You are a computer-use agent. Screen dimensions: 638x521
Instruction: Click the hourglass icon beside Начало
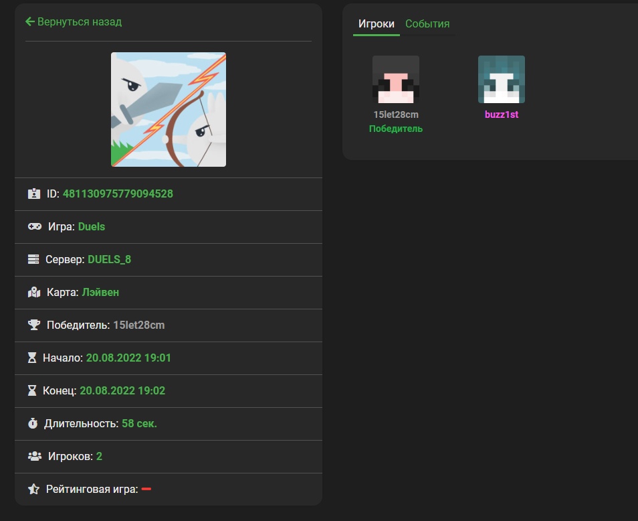click(32, 358)
